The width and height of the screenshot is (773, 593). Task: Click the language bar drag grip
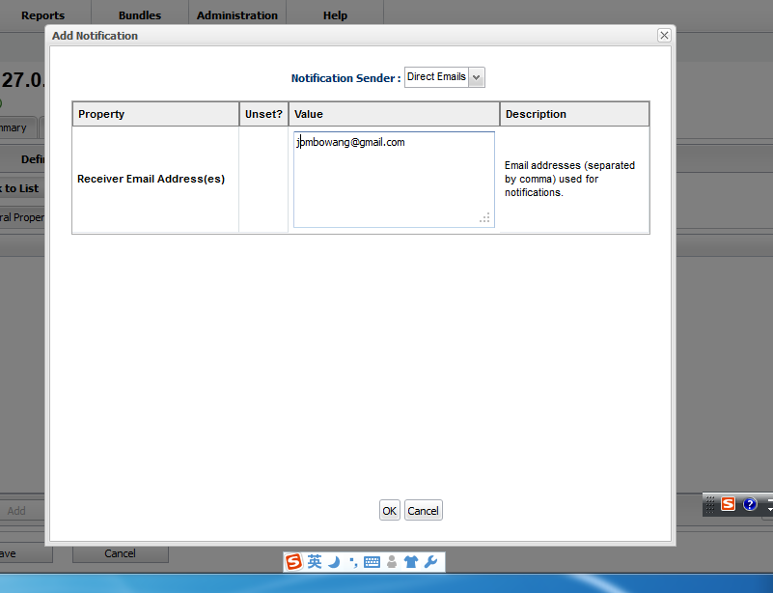(x=710, y=505)
